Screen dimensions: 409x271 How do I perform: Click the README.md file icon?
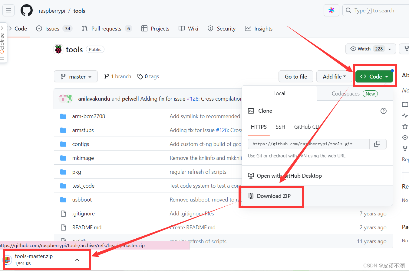click(x=63, y=227)
